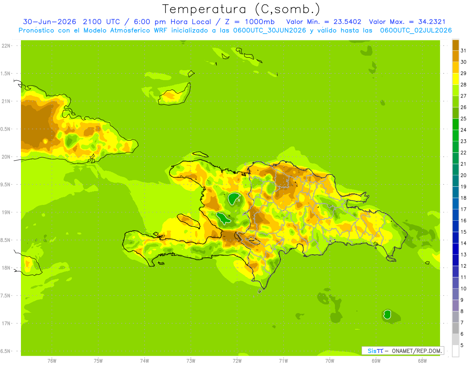Pick the dark brown legend swatch above 31

tap(455, 45)
